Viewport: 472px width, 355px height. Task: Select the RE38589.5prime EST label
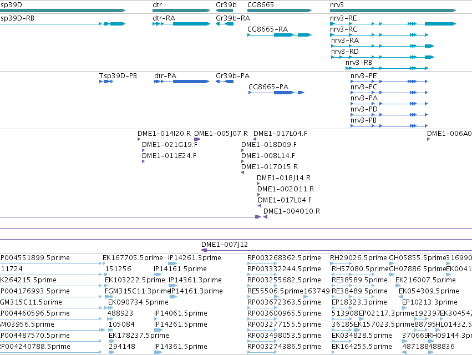(359, 280)
